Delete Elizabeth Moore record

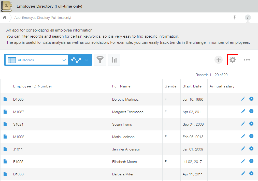(251, 161)
